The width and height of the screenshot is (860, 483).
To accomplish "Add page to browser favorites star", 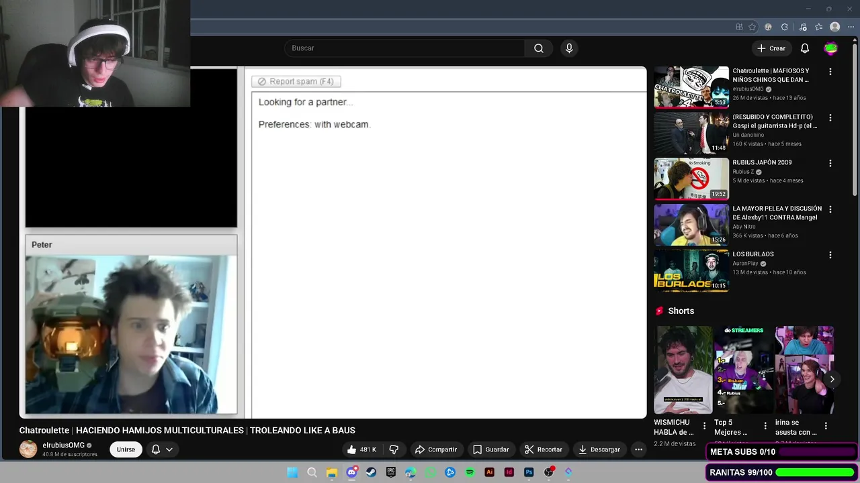I will tap(752, 27).
